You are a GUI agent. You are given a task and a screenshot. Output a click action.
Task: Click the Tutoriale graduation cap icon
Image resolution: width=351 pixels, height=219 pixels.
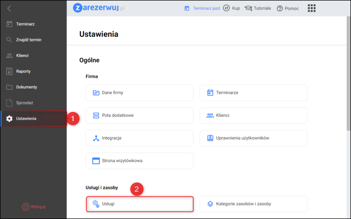coord(249,9)
